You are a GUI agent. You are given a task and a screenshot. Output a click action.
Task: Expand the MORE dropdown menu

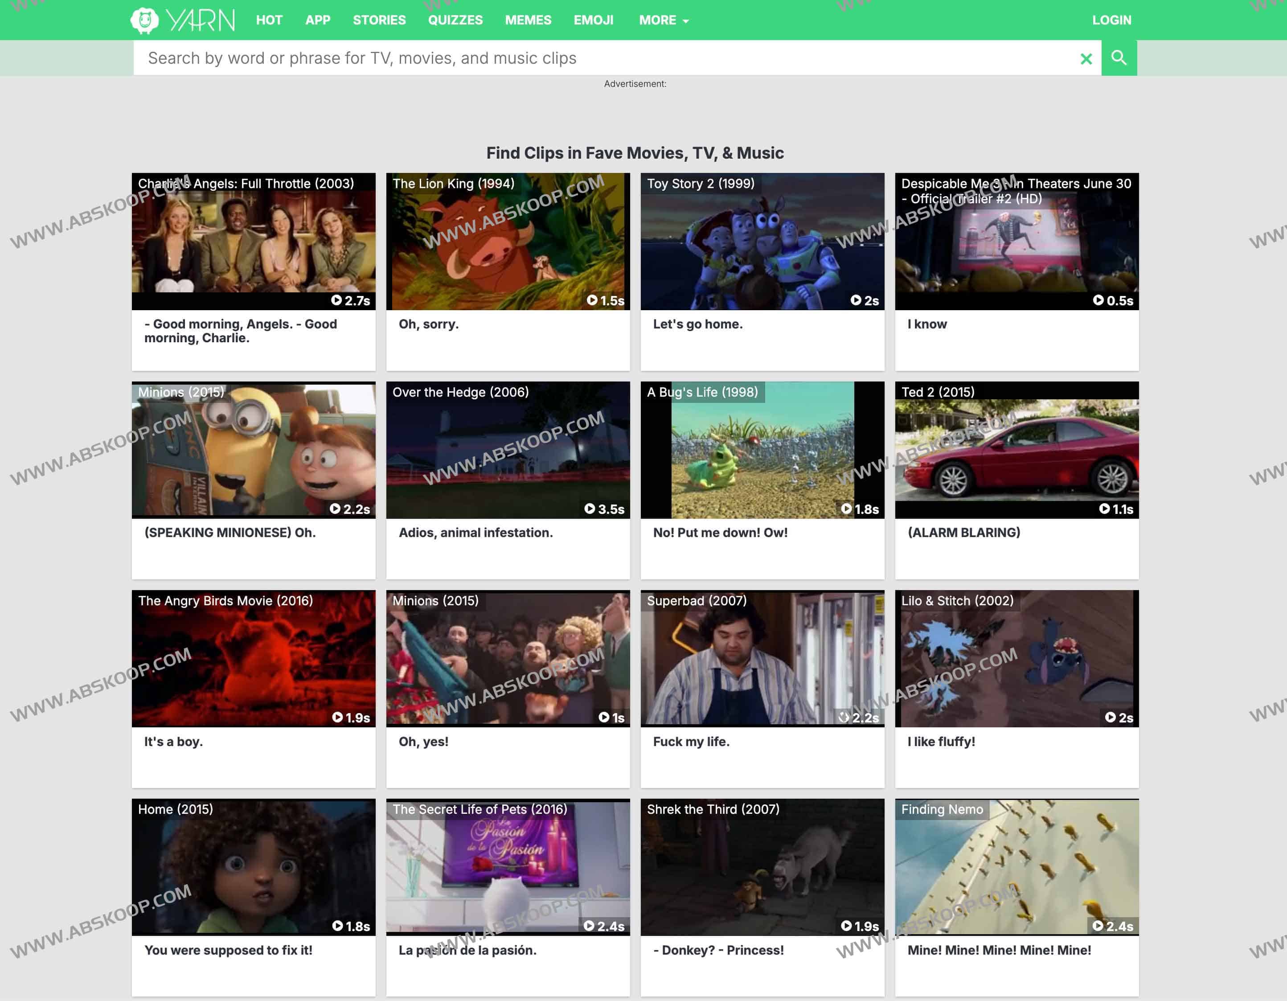[x=664, y=20]
